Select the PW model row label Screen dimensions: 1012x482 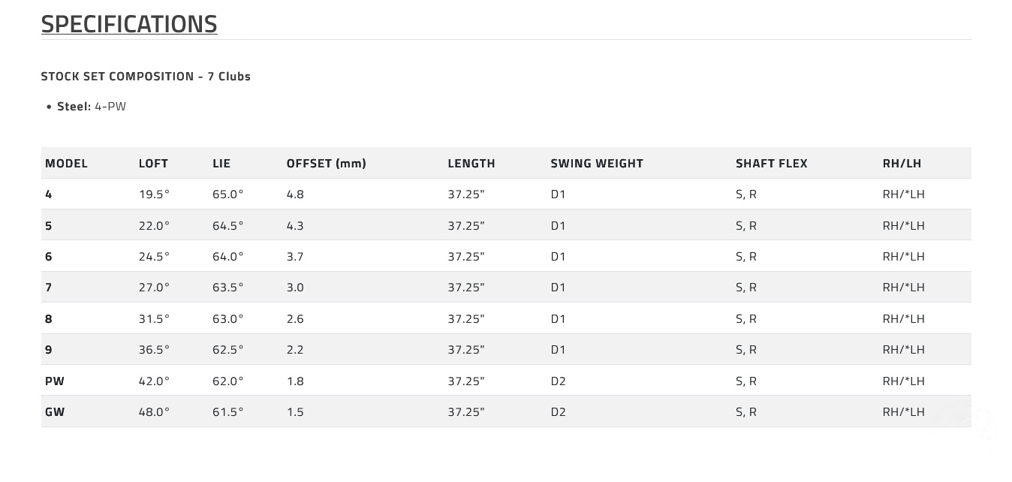click(x=55, y=381)
